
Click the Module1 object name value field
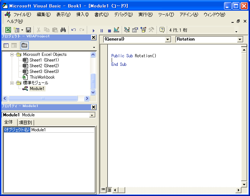pyautogui.click(x=63, y=130)
